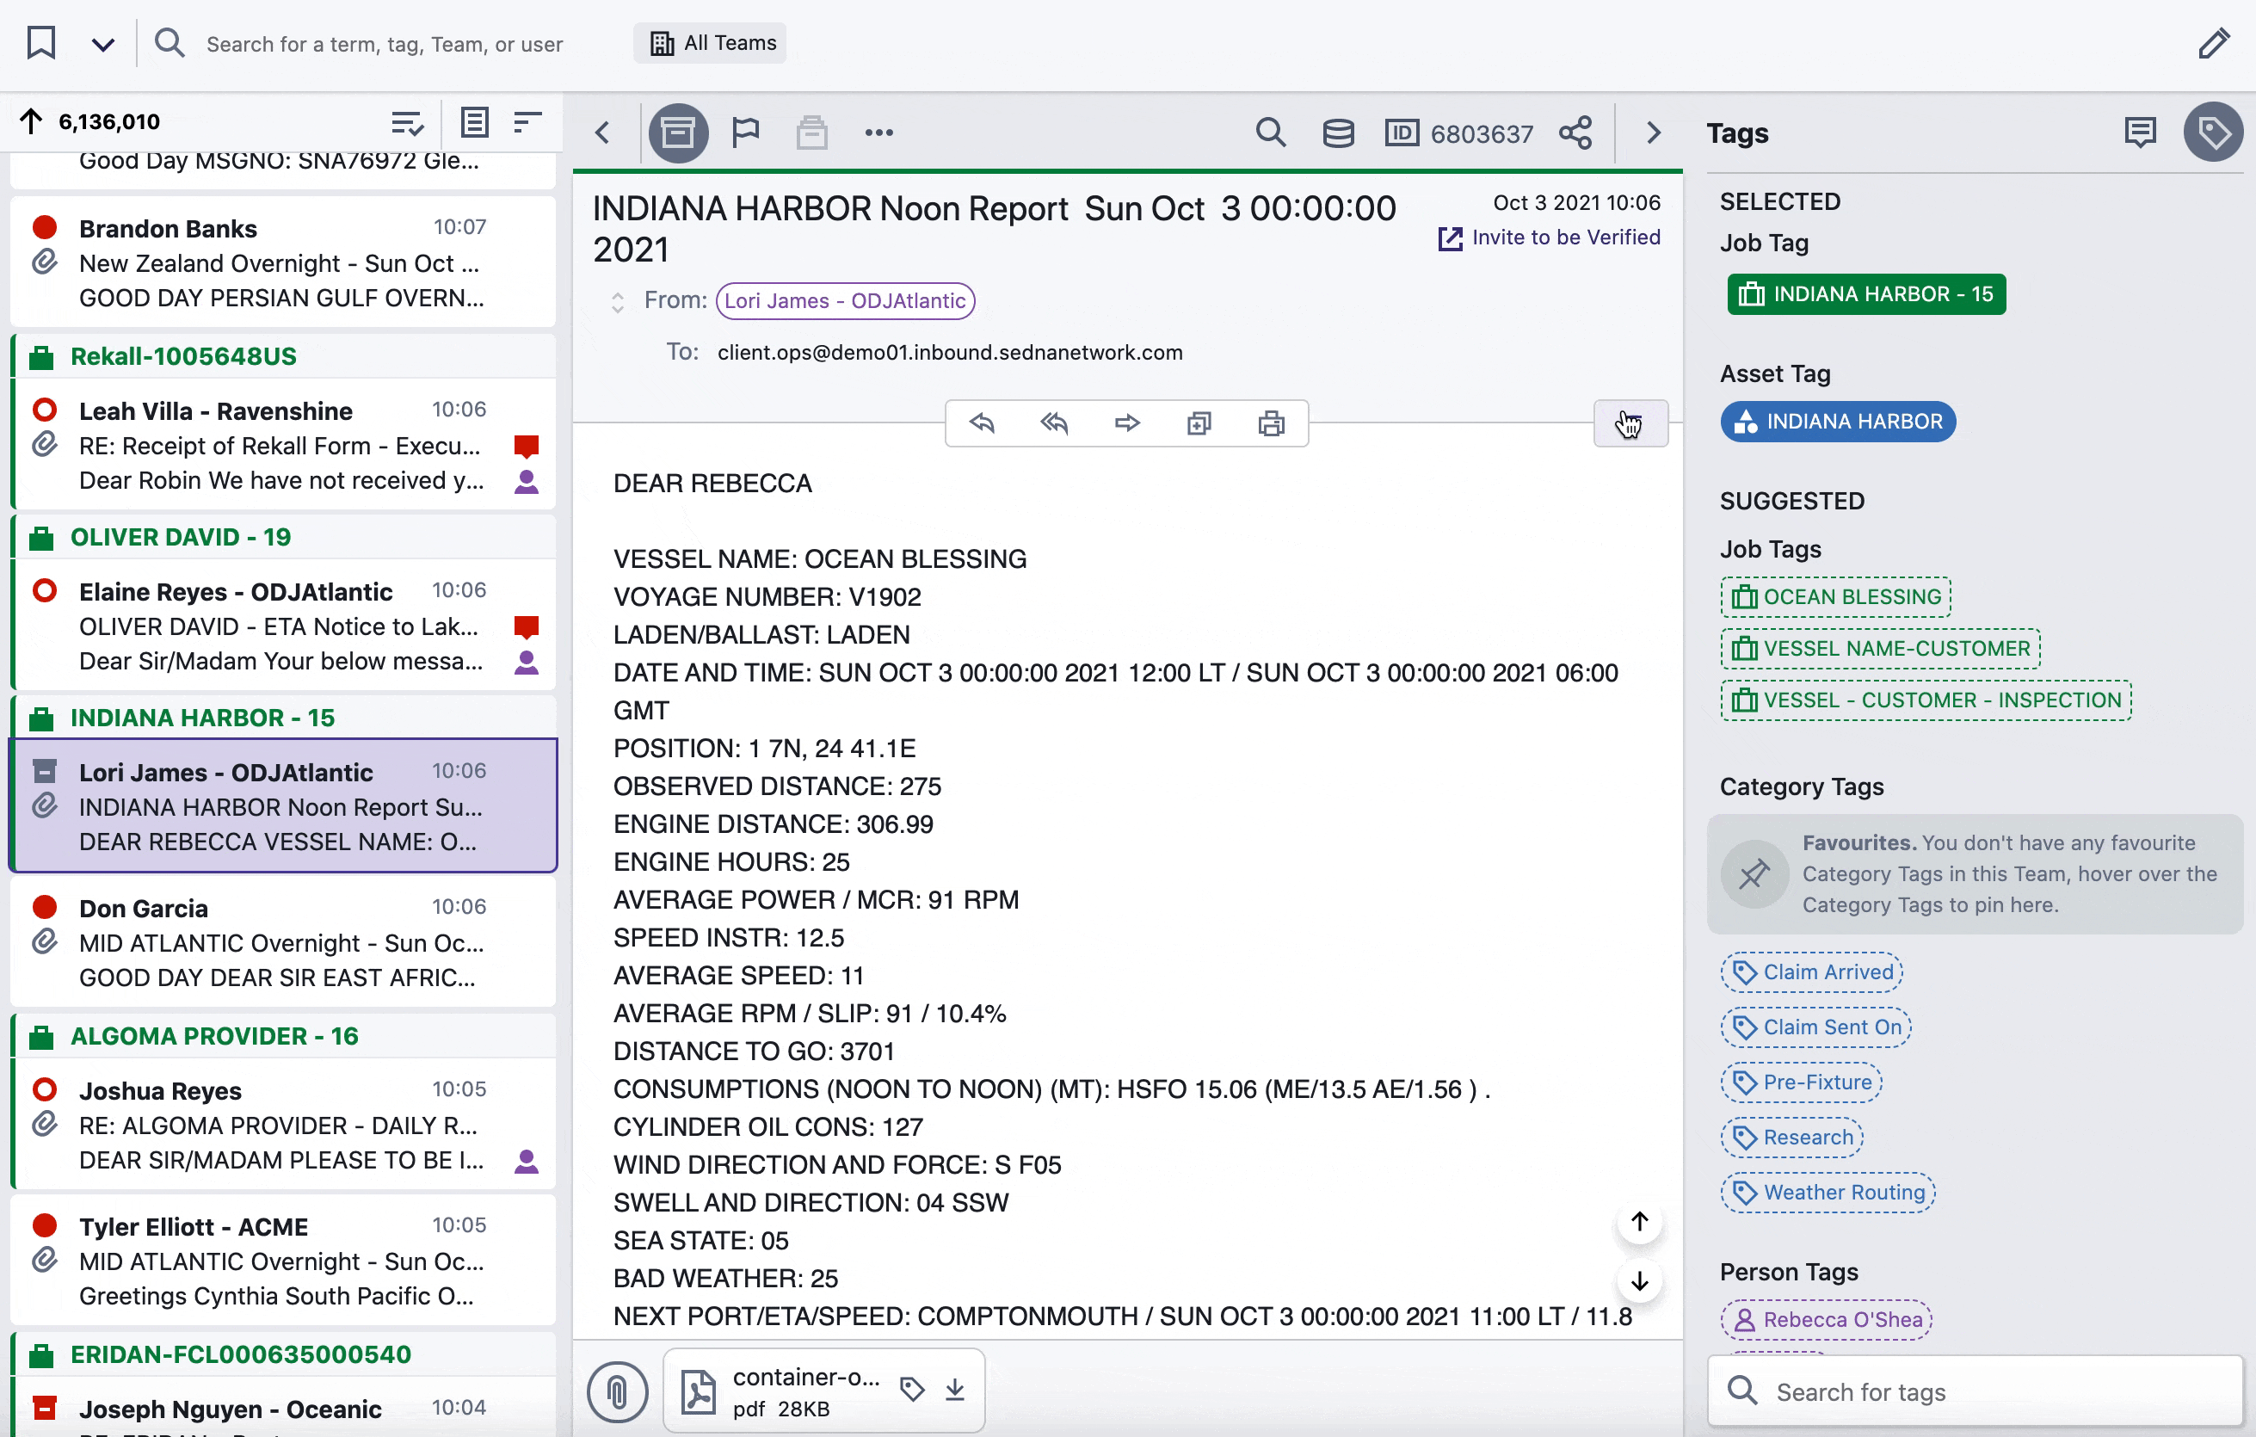Apply the Claim Arrived category tag
This screenshot has width=2256, height=1437.
point(1812,972)
